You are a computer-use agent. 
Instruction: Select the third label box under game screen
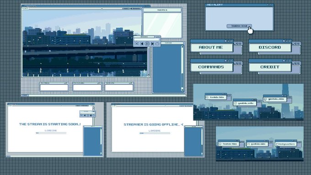(x=119, y=87)
